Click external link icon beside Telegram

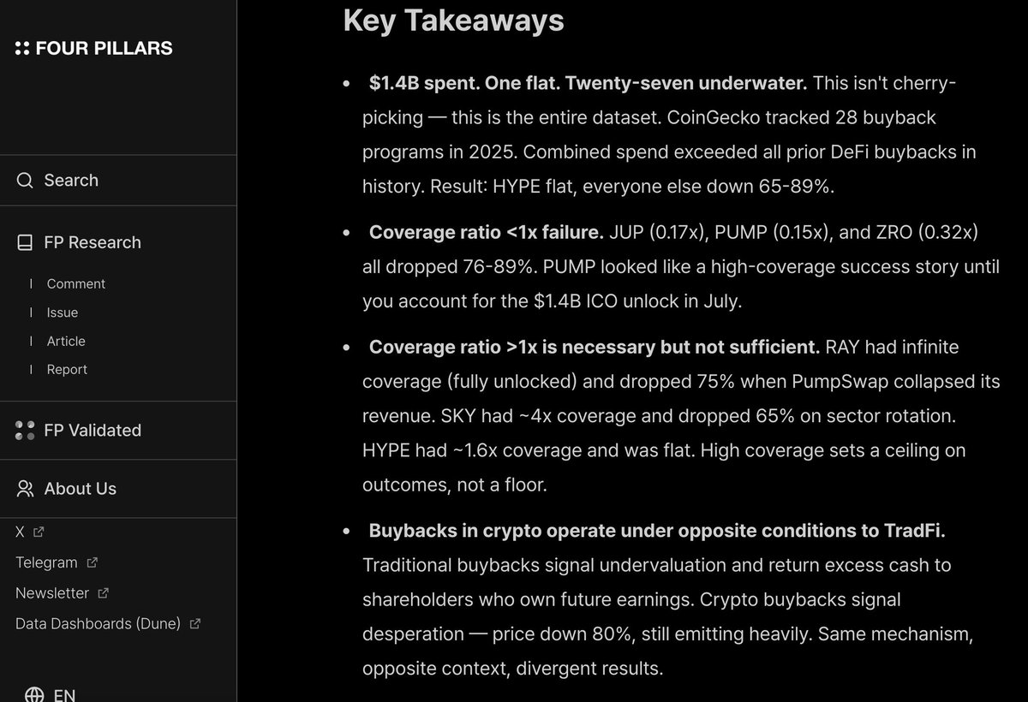click(x=93, y=562)
